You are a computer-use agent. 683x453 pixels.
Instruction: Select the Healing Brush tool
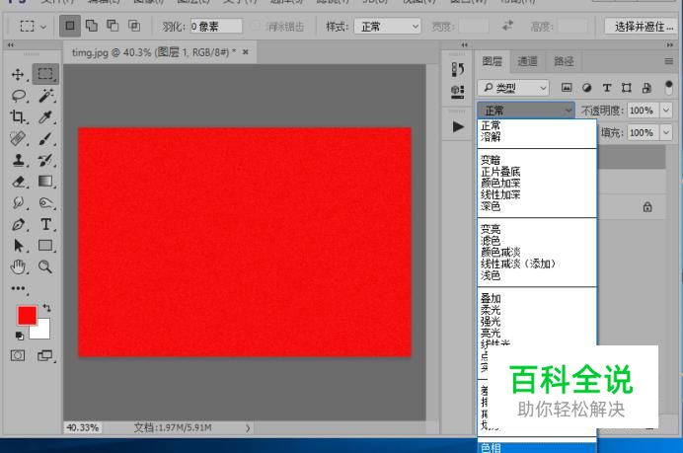[x=19, y=138]
